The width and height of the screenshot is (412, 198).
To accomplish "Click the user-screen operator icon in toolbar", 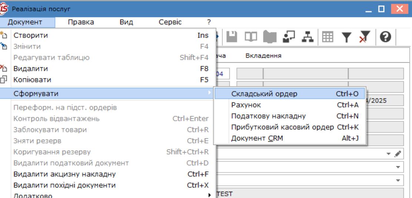I will tap(289, 37).
